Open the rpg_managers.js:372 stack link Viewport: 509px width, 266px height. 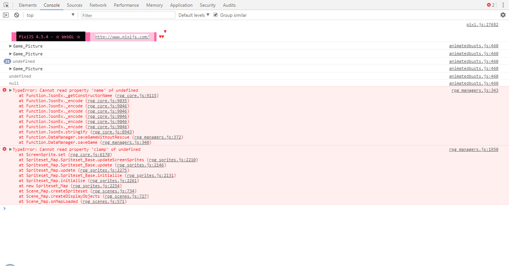pos(157,137)
